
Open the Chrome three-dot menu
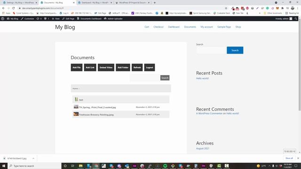pos(298,8)
